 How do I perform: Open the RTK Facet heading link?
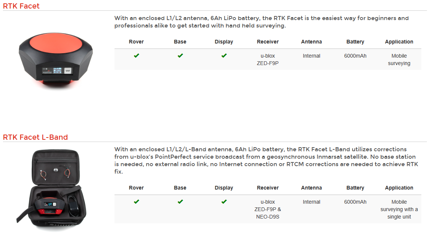click(x=21, y=6)
